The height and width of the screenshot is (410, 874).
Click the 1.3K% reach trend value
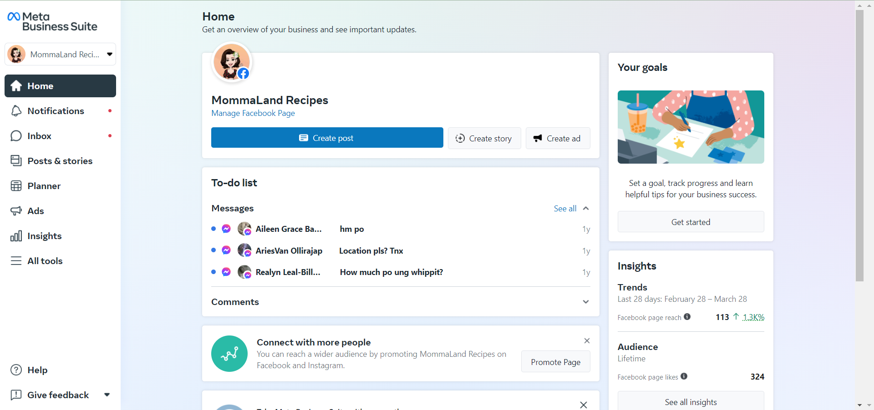click(x=753, y=317)
